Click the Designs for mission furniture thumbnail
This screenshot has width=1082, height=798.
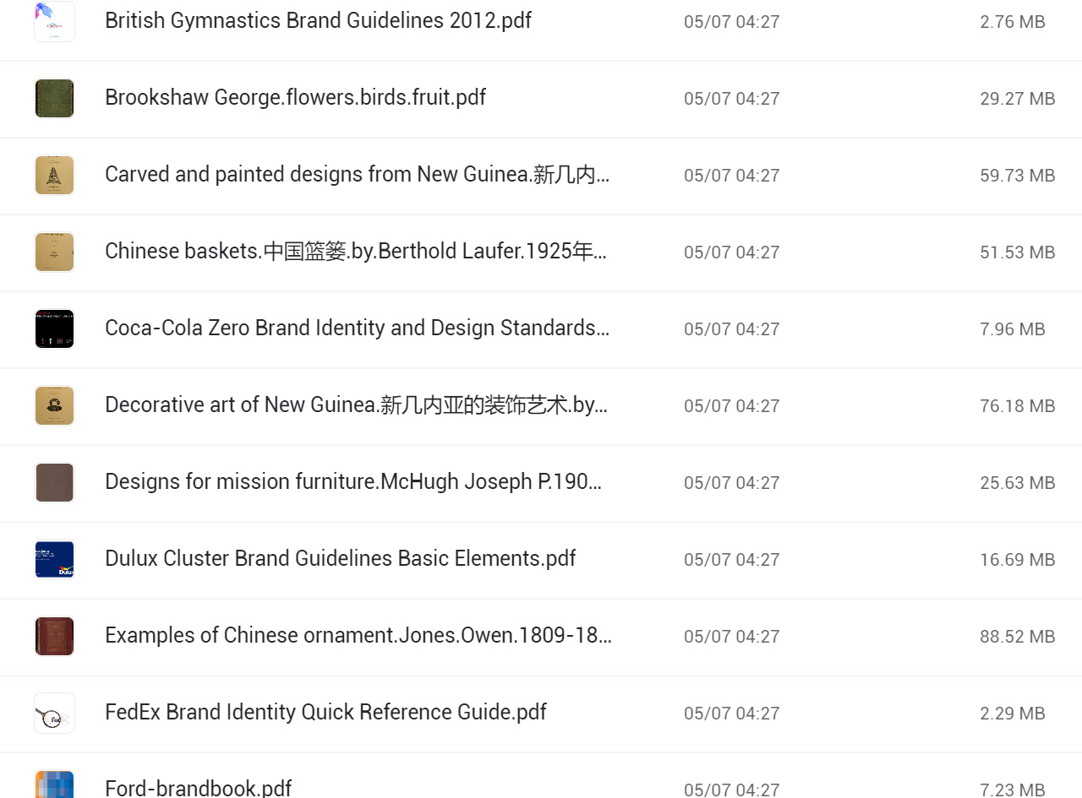pyautogui.click(x=54, y=482)
